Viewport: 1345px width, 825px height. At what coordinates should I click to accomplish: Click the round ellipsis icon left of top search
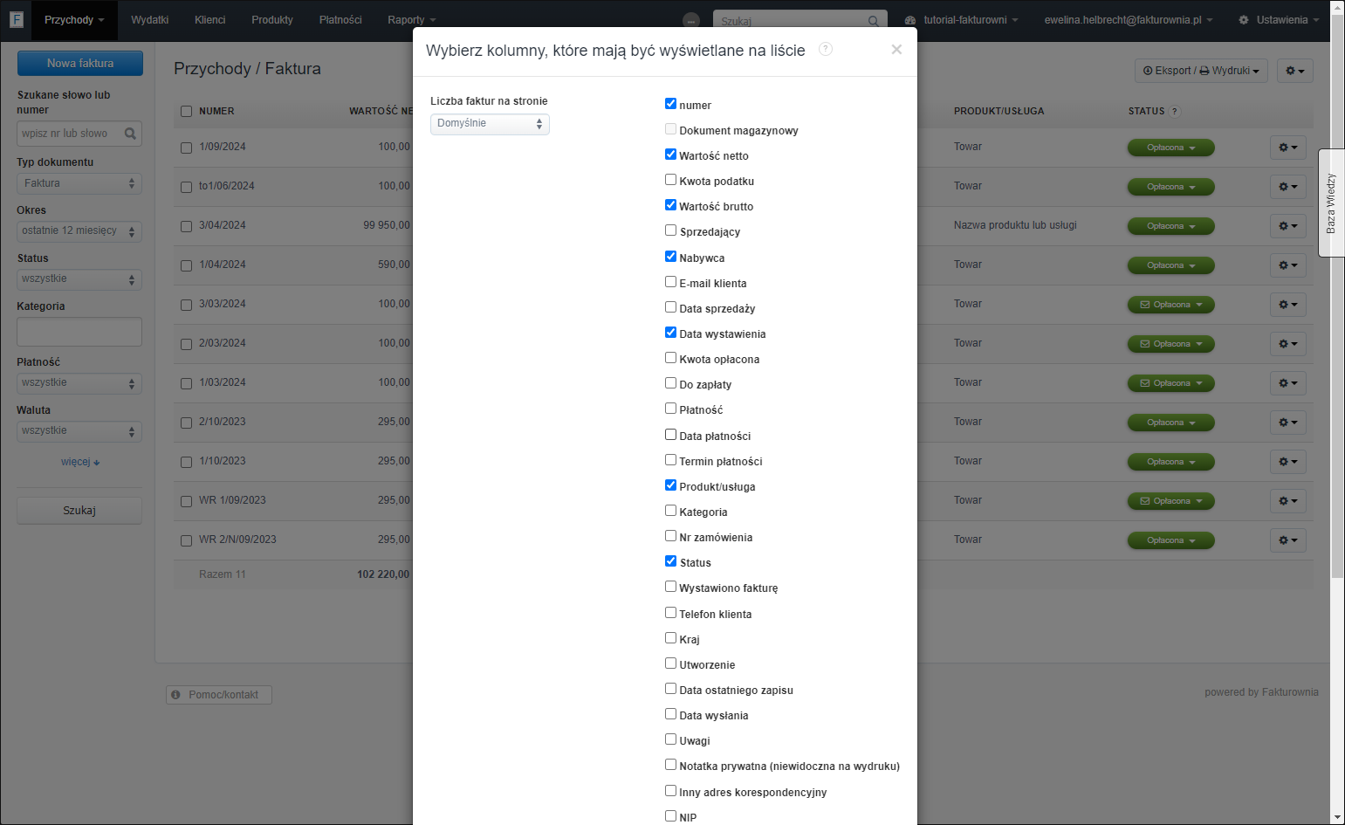[691, 21]
